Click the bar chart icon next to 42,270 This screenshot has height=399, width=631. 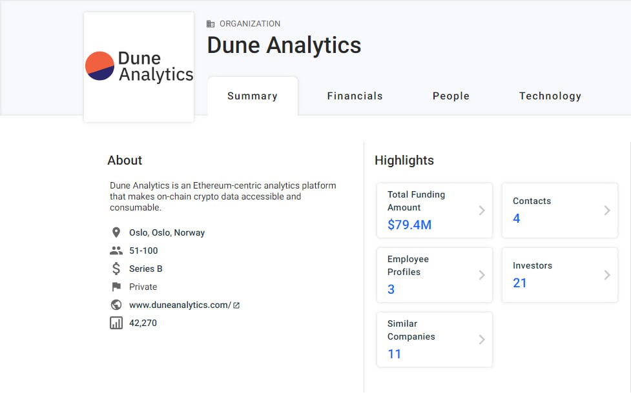click(117, 323)
